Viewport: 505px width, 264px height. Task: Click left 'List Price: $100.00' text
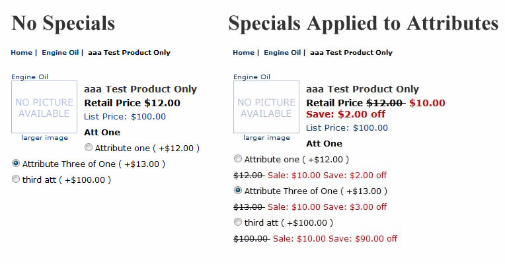point(125,116)
